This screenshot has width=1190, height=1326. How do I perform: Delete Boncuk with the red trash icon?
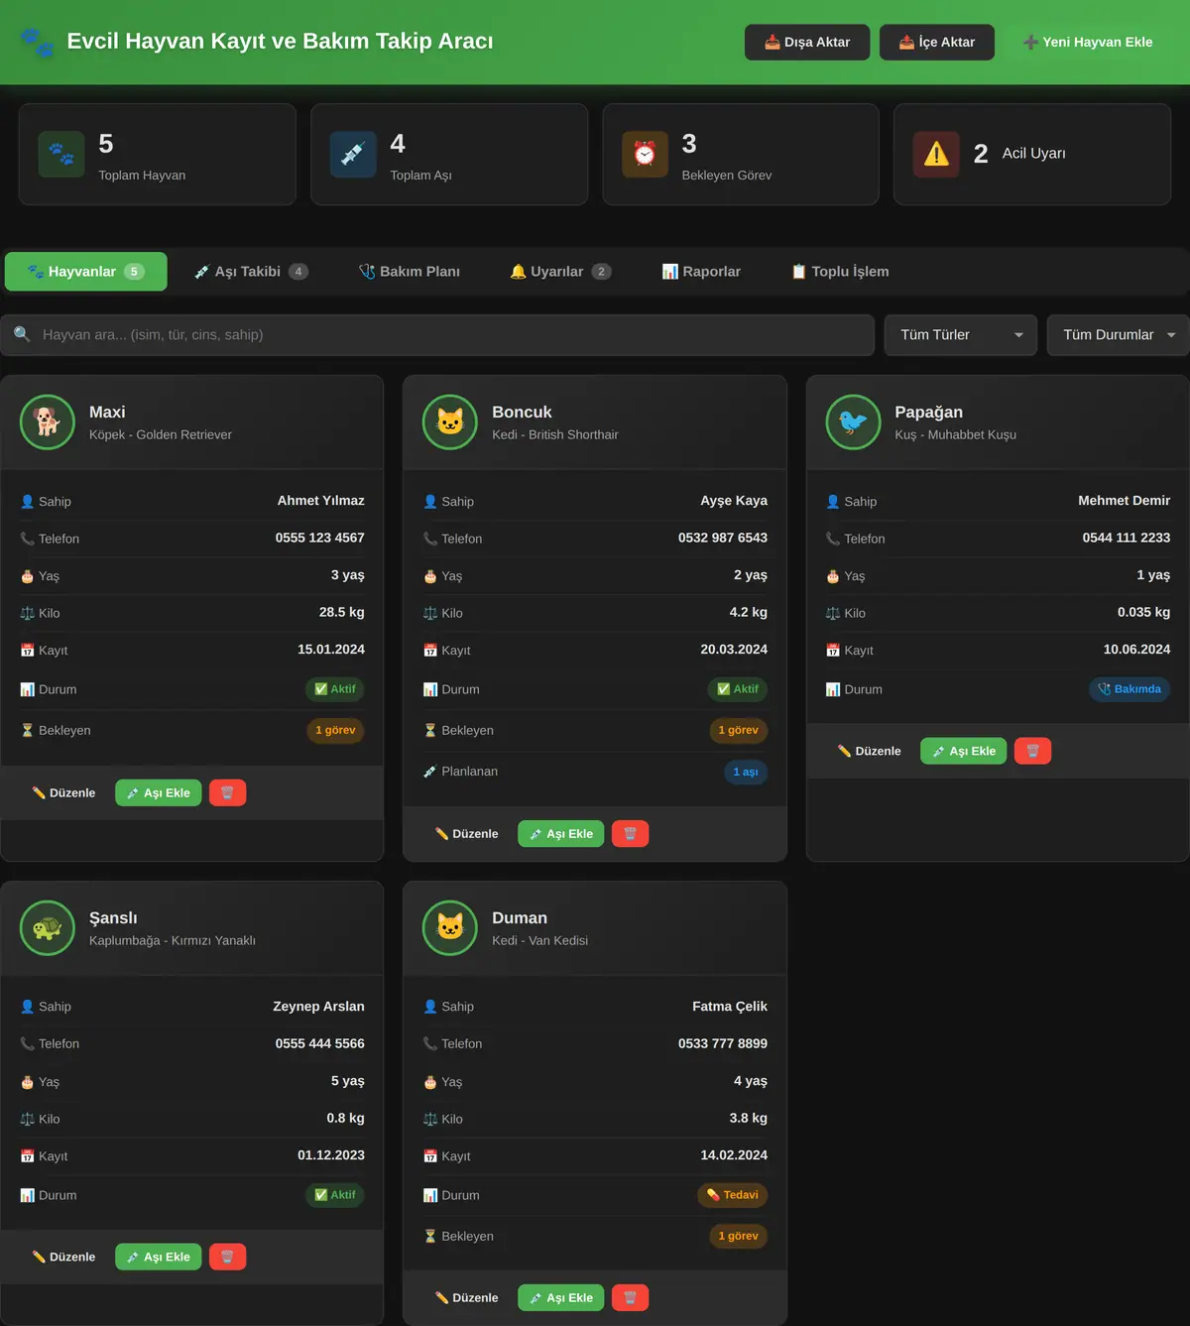pyautogui.click(x=630, y=834)
